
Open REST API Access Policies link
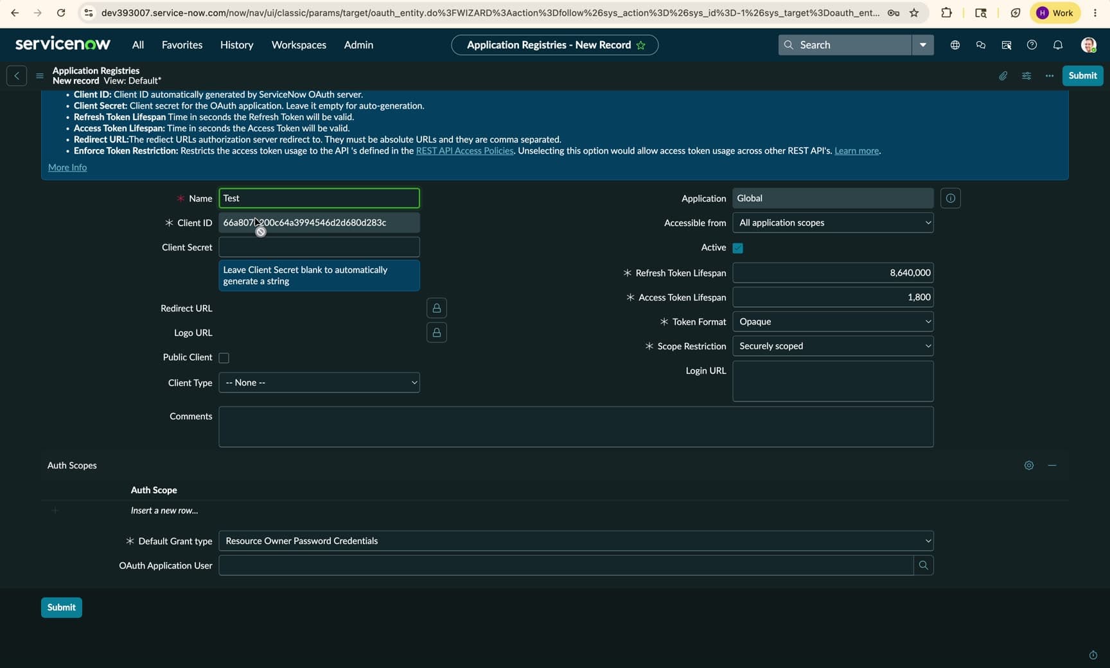(464, 151)
